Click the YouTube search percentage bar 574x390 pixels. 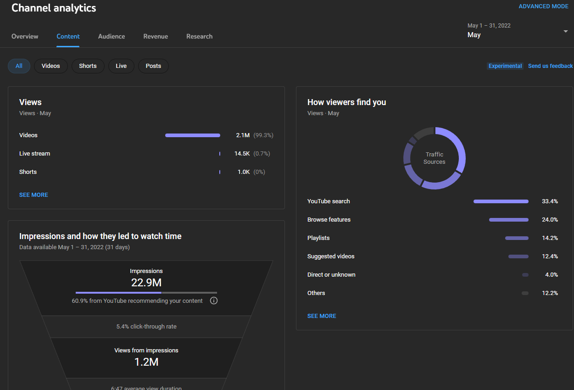click(501, 201)
